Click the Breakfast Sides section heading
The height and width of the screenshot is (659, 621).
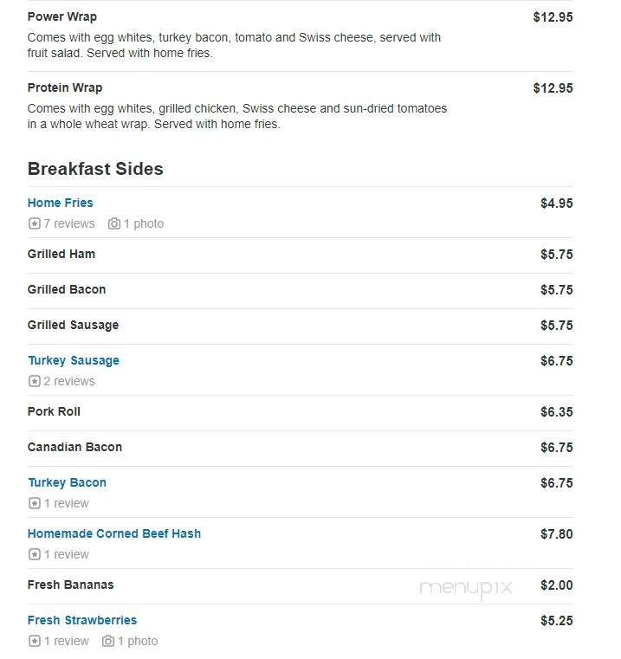click(x=95, y=169)
